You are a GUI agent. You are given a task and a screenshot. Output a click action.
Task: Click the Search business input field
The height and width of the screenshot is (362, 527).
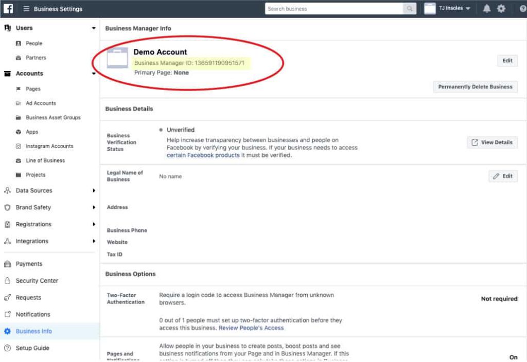click(335, 9)
